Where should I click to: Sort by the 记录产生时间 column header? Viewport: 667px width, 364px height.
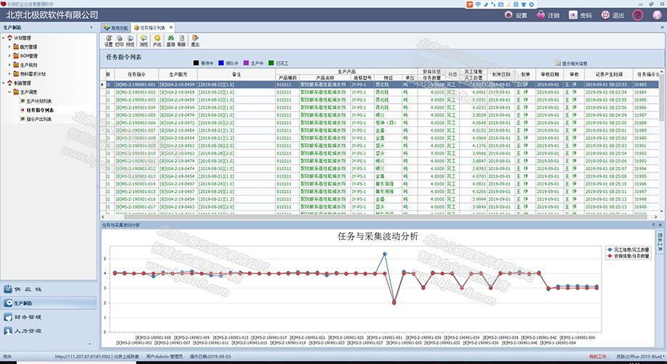(608, 75)
